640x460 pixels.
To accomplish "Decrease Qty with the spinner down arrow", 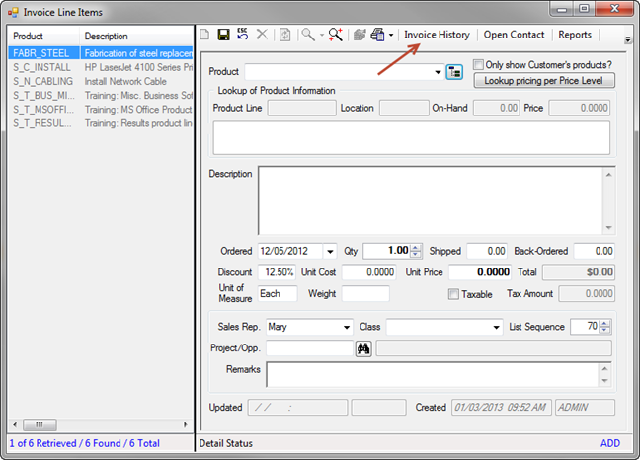I will click(x=415, y=254).
